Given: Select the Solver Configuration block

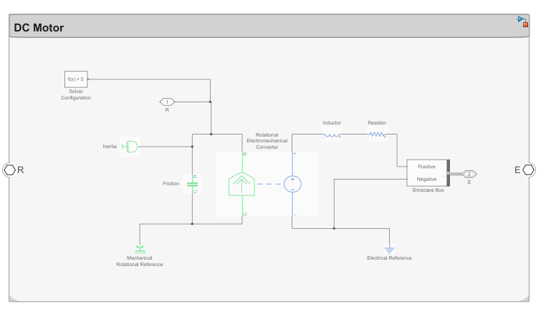Looking at the screenshot, I should pos(75,79).
